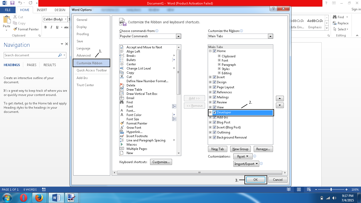Select Format Painter in commands list
Image resolution: width=361 pixels, height=203 pixels.
(x=148, y=123)
